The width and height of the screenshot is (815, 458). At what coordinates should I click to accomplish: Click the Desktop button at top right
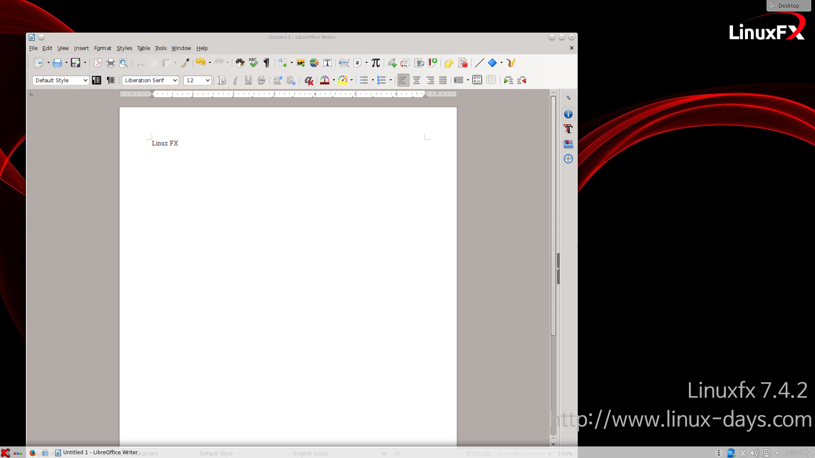tap(789, 6)
